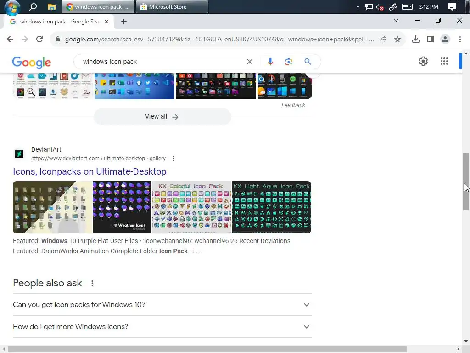
Task: Open network tray icon
Action: pos(369,7)
